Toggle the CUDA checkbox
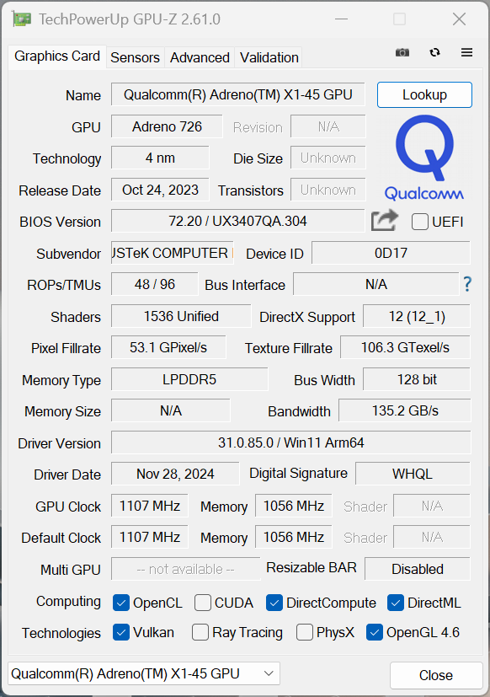Screen dimensions: 490x697 (203, 603)
